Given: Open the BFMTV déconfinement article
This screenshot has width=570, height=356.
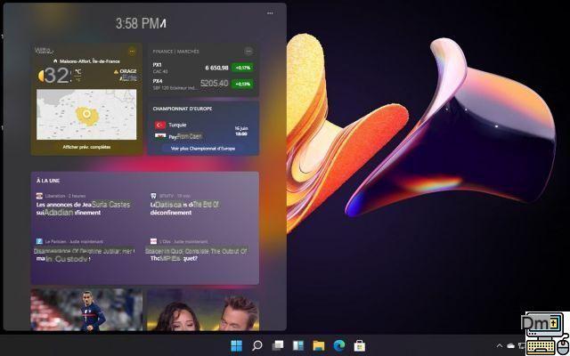Looking at the screenshot, I should [x=184, y=209].
